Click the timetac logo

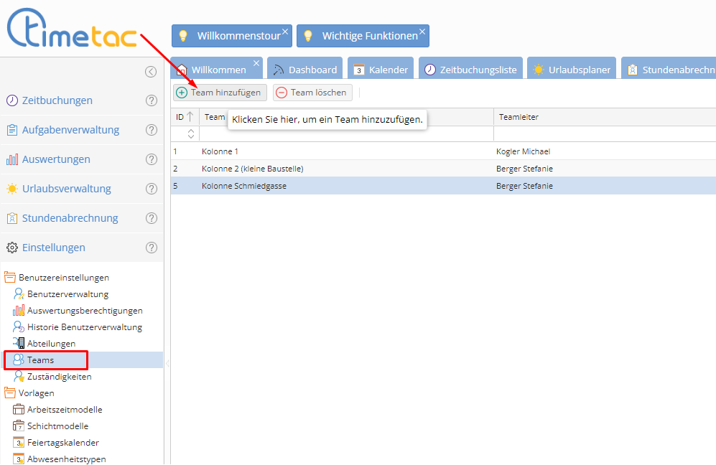tap(72, 32)
